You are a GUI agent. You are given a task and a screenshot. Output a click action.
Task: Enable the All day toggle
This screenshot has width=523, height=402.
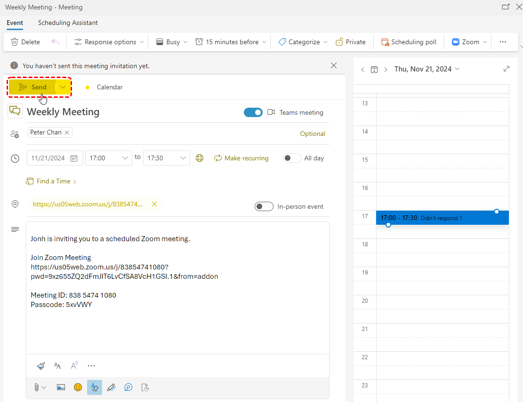(292, 158)
